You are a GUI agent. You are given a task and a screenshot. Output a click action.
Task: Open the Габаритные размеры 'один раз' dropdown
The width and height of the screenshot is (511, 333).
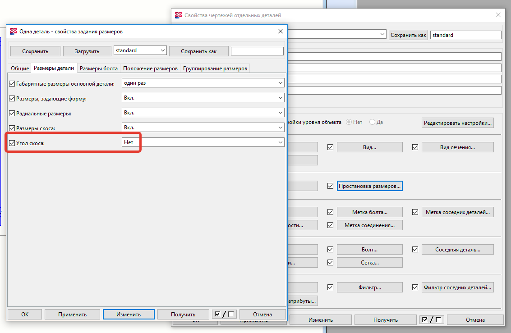click(203, 82)
